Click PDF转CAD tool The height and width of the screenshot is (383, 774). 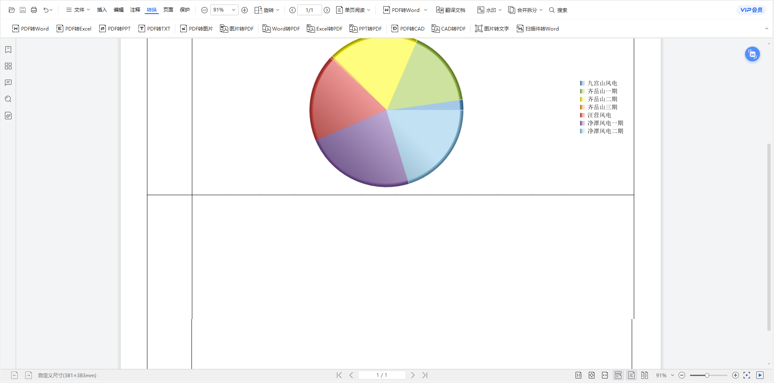408,28
